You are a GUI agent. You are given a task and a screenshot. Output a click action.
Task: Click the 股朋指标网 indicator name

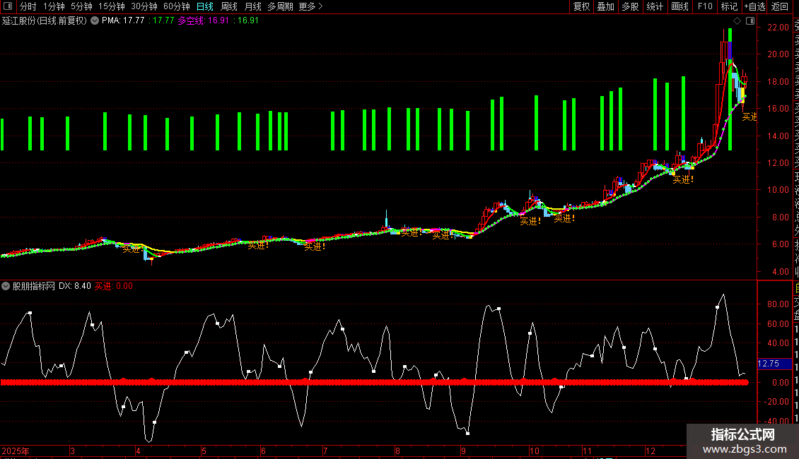pos(34,286)
